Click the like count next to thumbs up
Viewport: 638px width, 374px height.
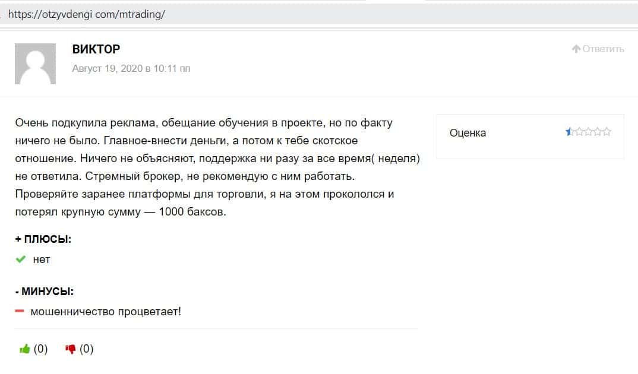tap(40, 349)
